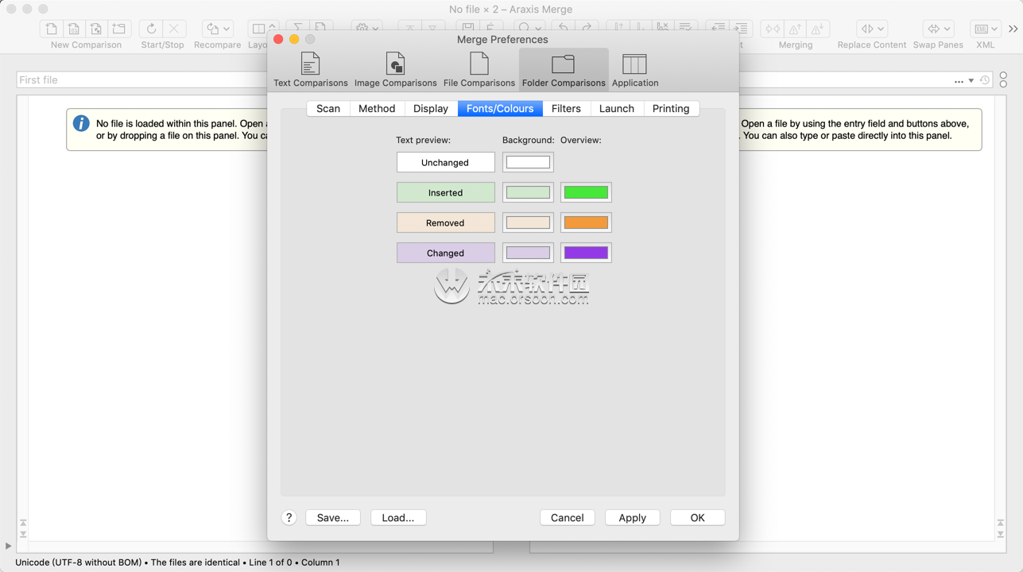Click the first Merging toolbar icon

pyautogui.click(x=772, y=29)
